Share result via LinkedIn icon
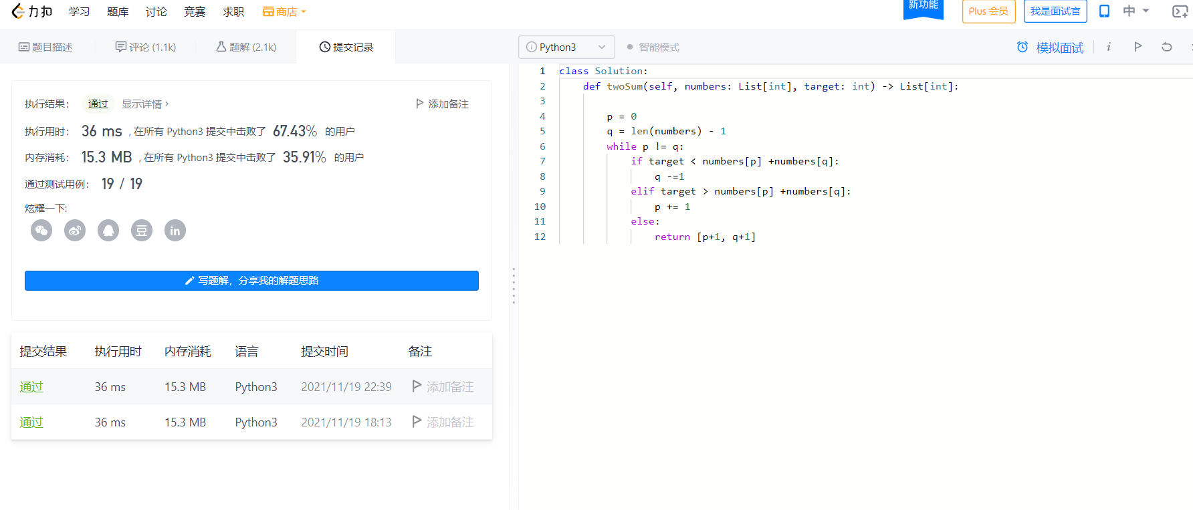The height and width of the screenshot is (510, 1193). tap(175, 231)
